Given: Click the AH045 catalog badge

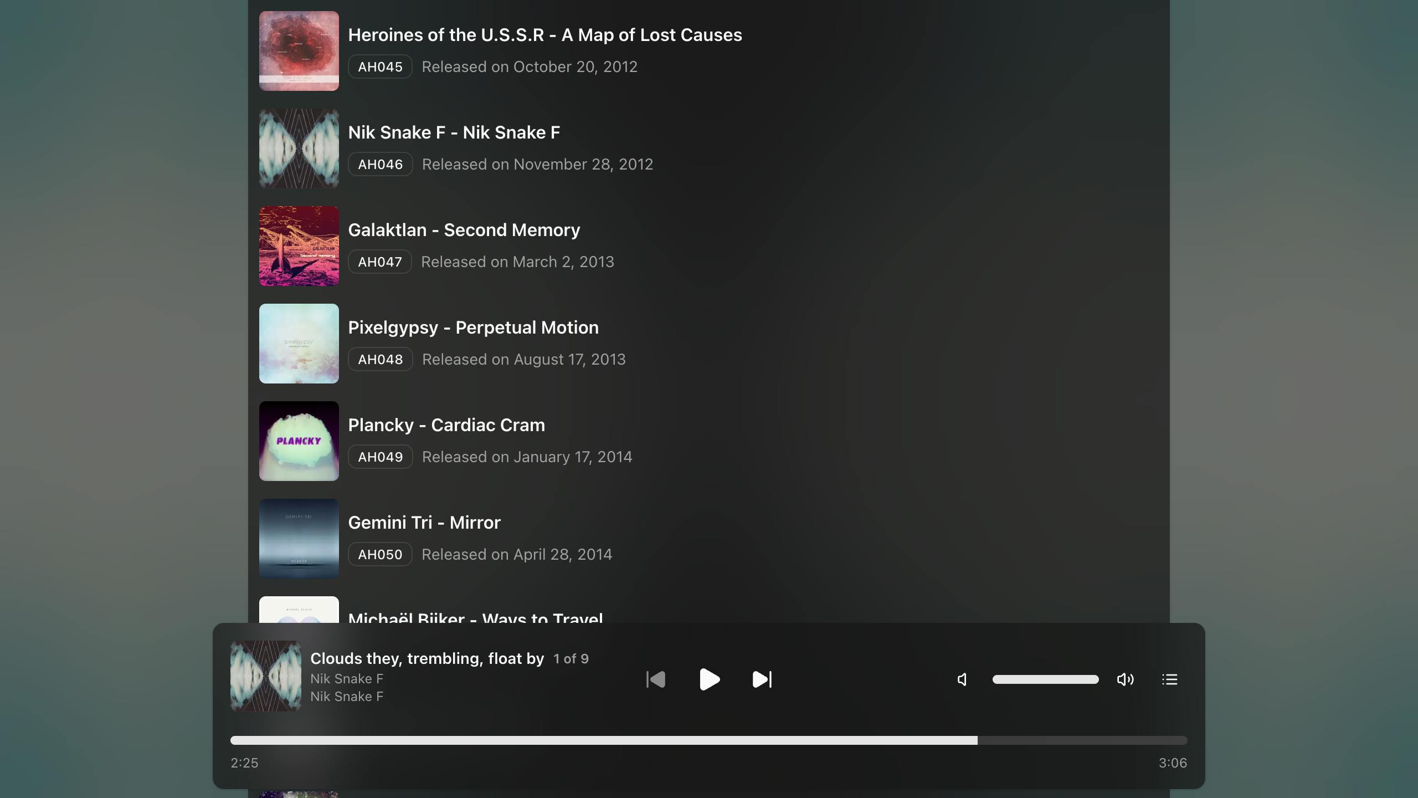Looking at the screenshot, I should [380, 66].
